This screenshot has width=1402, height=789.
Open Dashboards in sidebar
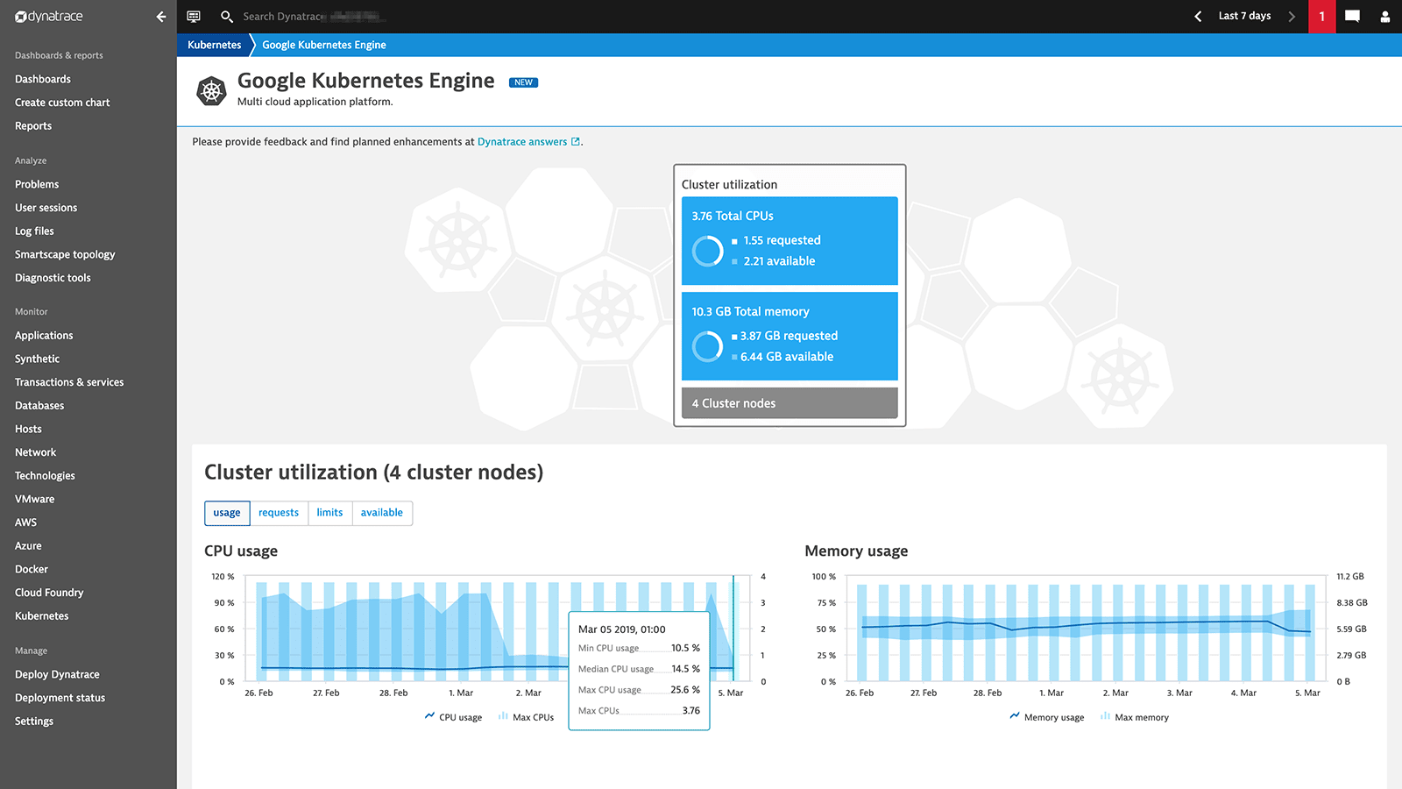pos(43,79)
